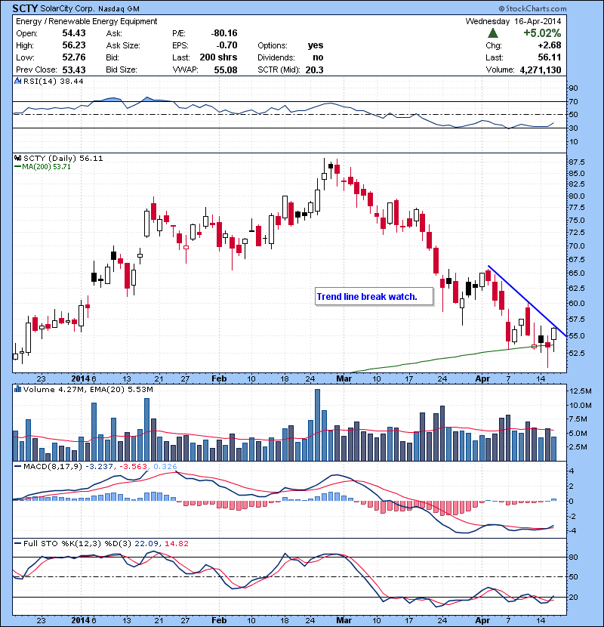Click the Chg value +2.68
The width and height of the screenshot is (604, 627).
[x=549, y=45]
